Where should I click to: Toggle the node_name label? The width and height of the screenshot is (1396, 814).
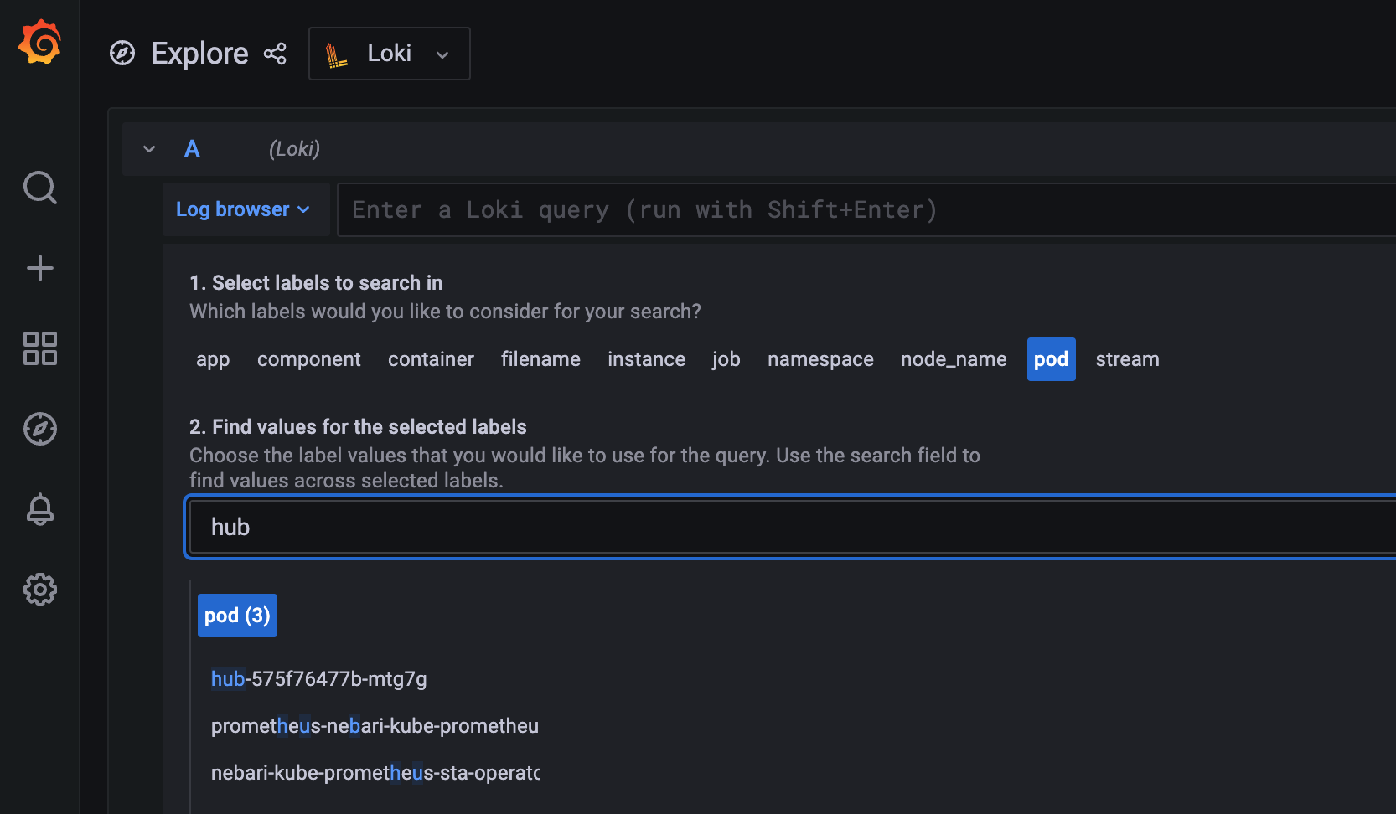954,359
